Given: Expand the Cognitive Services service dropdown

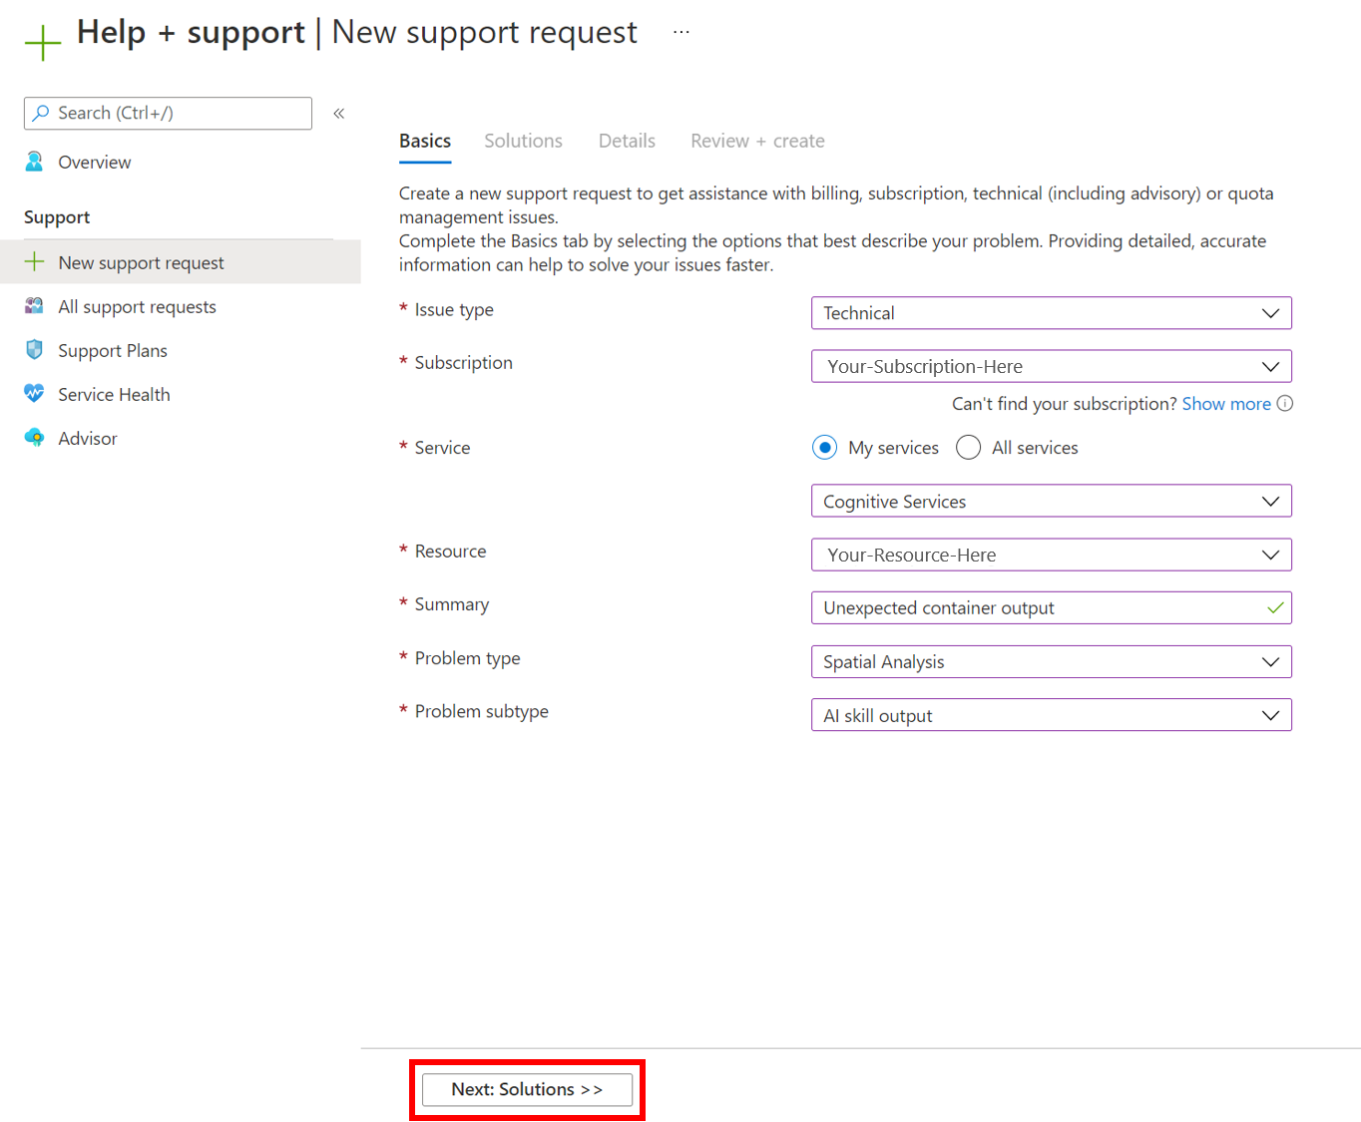Looking at the screenshot, I should [1052, 502].
